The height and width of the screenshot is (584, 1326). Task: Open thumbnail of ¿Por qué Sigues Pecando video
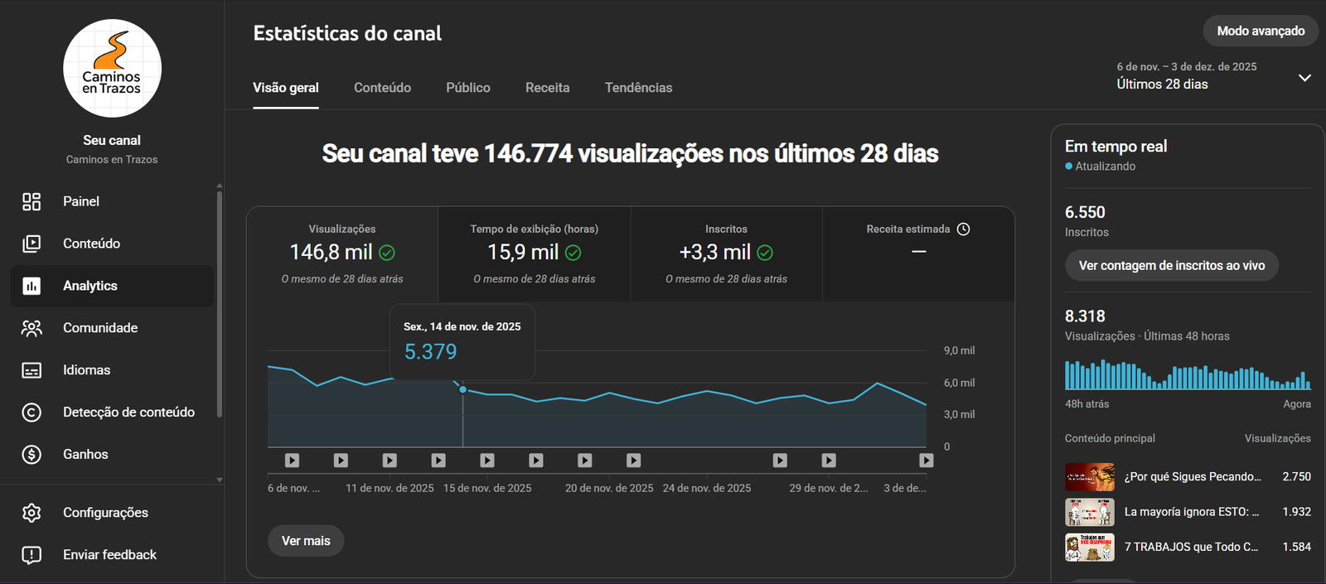click(x=1090, y=477)
